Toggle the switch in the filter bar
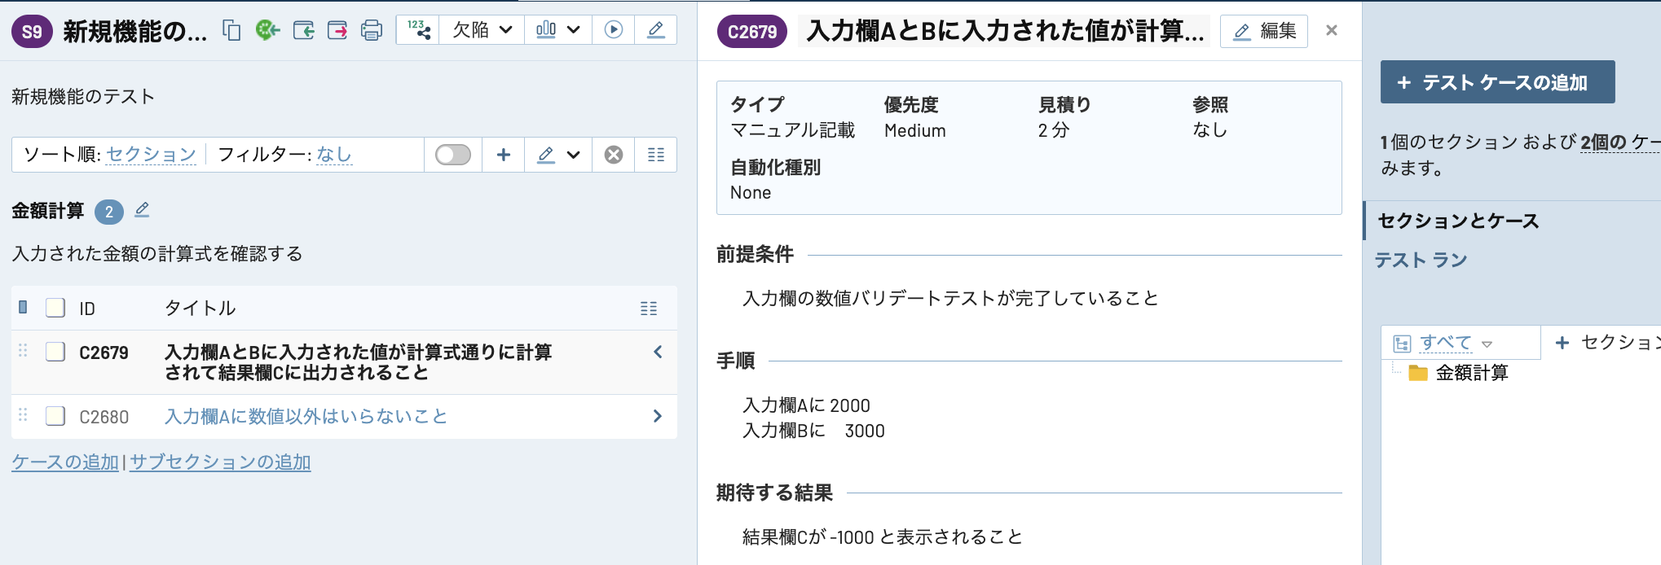 click(x=453, y=155)
